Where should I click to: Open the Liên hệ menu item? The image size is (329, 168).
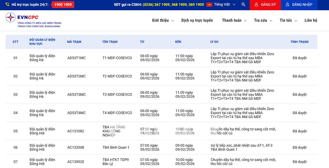pyautogui.click(x=311, y=20)
